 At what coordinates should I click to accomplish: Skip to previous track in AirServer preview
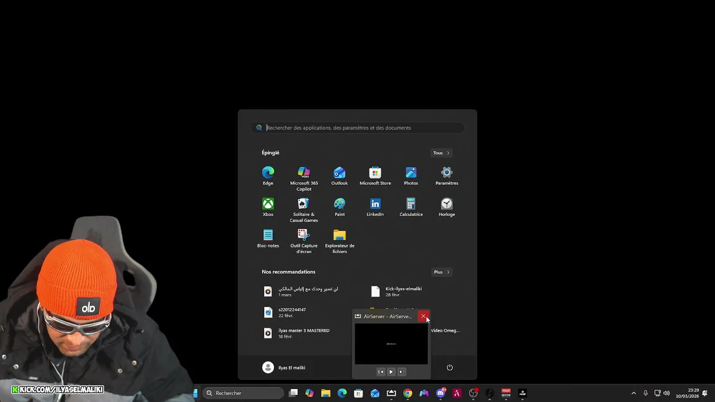(x=381, y=372)
